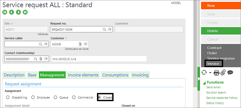The width and height of the screenshot is (241, 108).
Task: Click the Create button
Action: point(221,22)
